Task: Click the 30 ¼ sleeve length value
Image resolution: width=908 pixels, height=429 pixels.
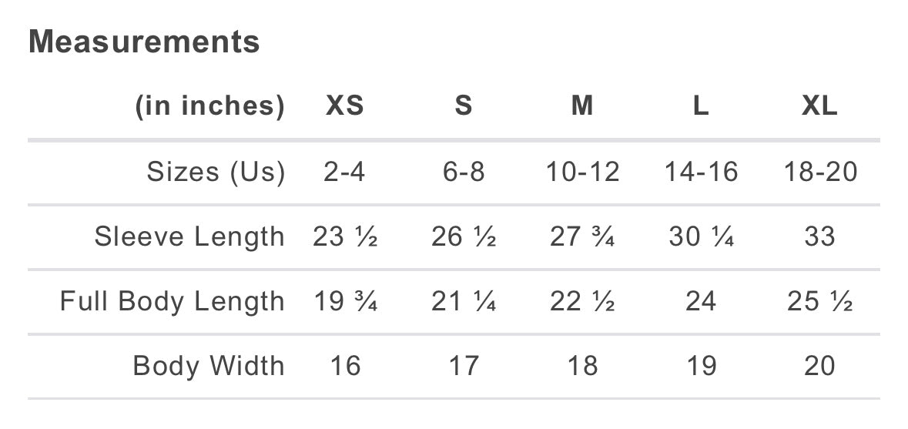Action: point(701,236)
